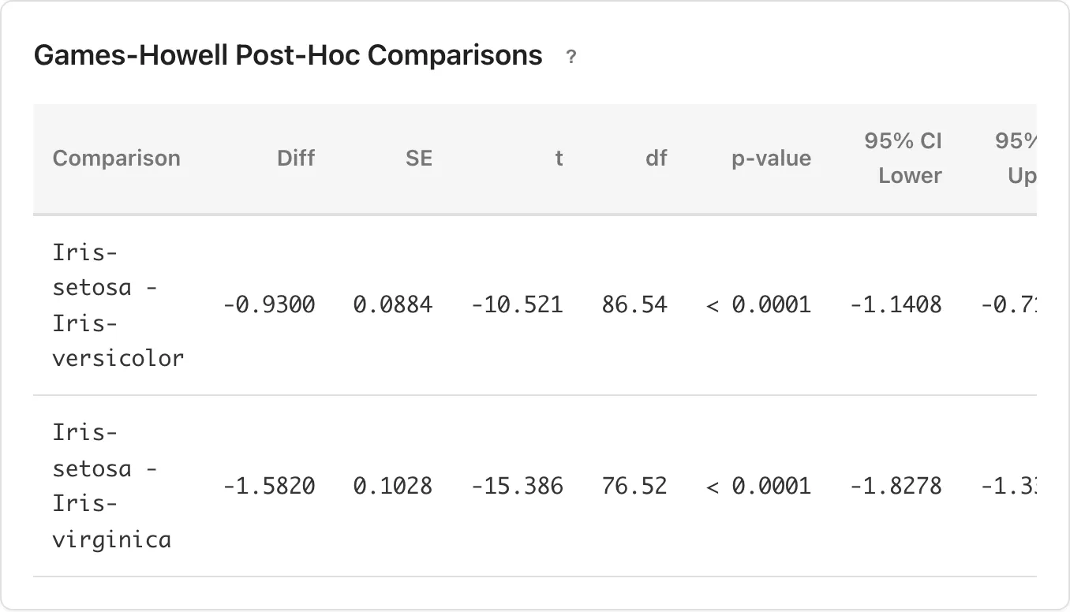Click the 86.54 df value
Screen dimensions: 1070x612
coord(634,305)
